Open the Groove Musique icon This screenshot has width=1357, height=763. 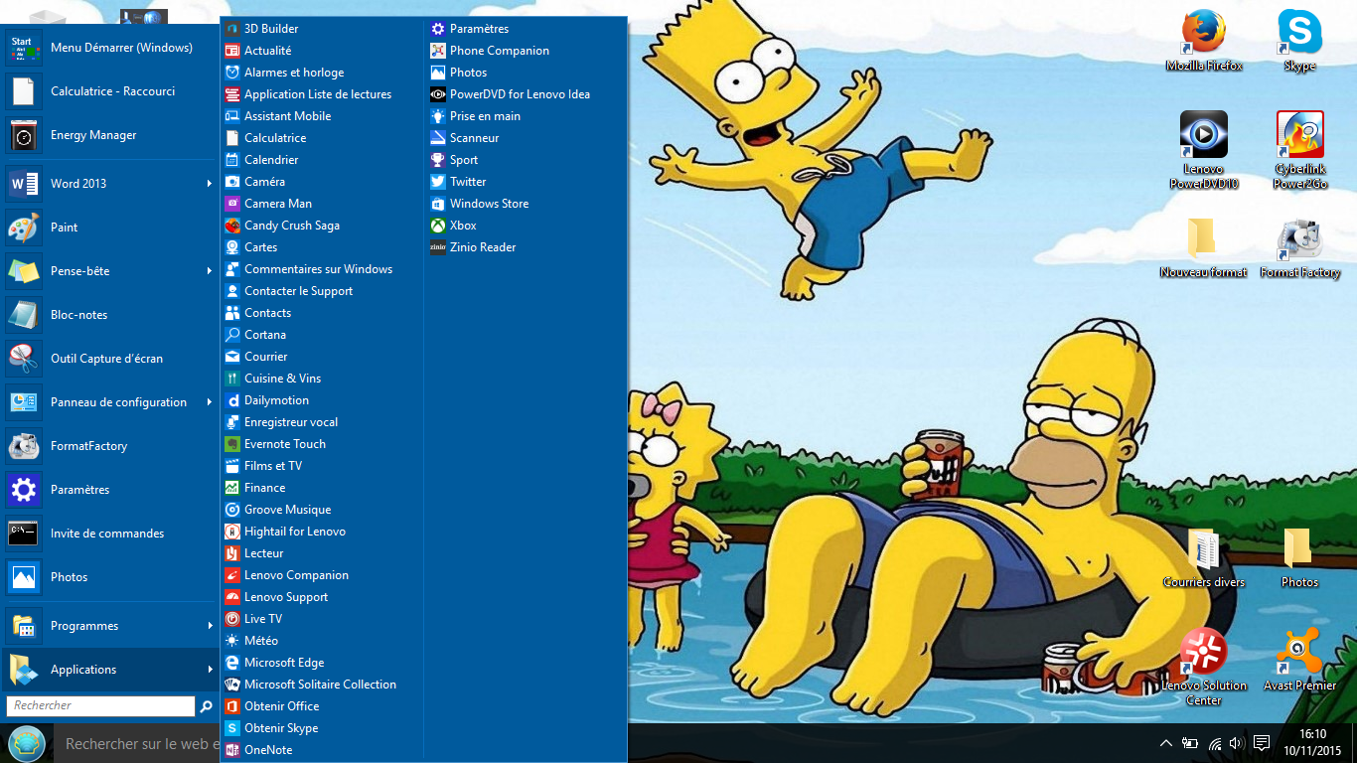[x=232, y=510]
